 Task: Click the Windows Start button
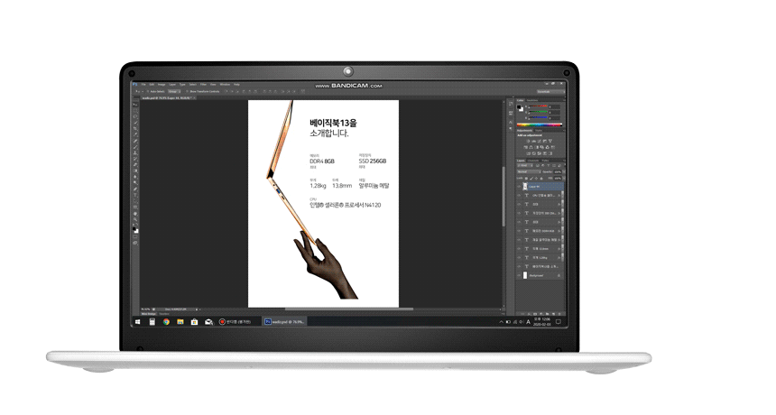(x=138, y=321)
